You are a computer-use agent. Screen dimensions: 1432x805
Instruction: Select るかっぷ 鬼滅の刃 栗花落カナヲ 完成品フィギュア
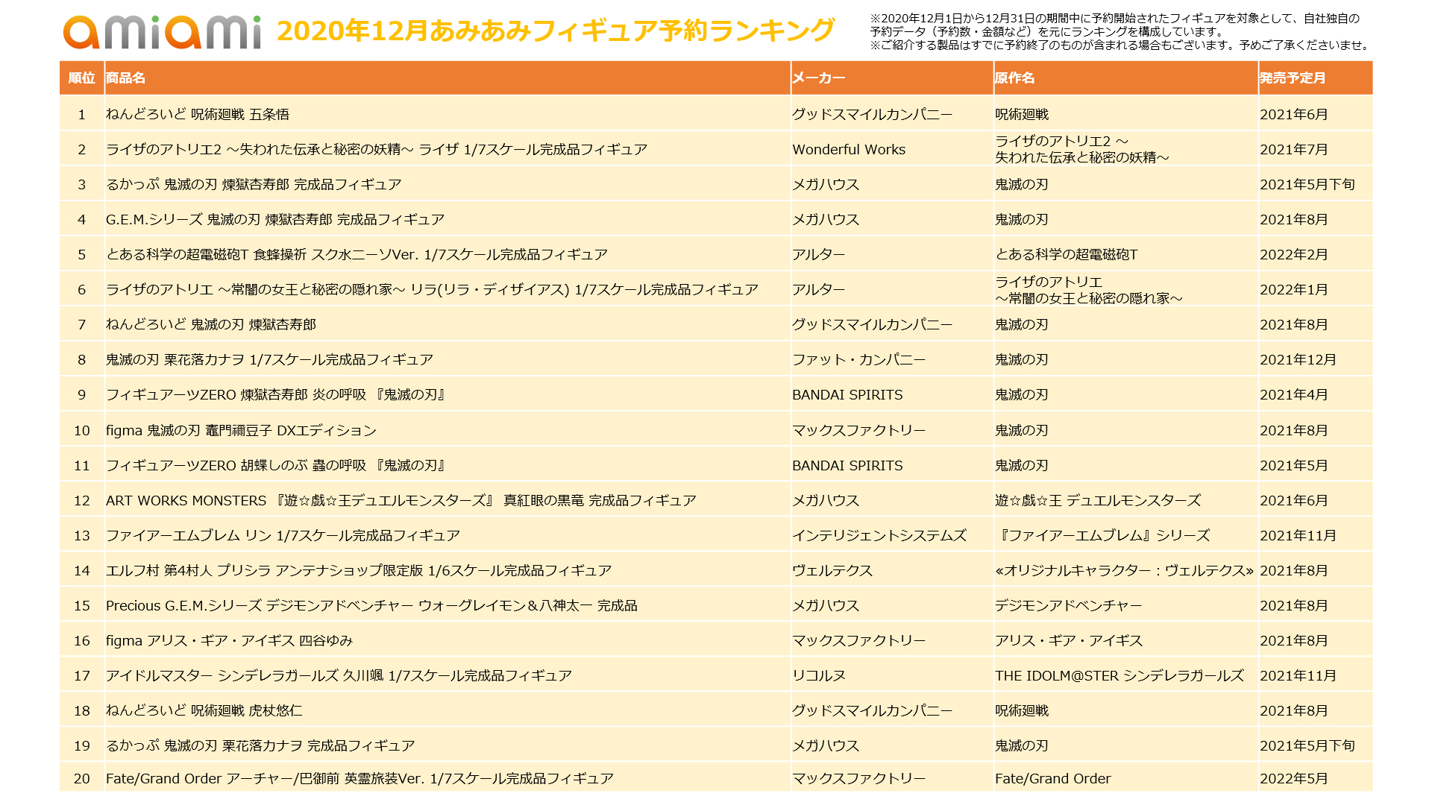click(x=260, y=745)
